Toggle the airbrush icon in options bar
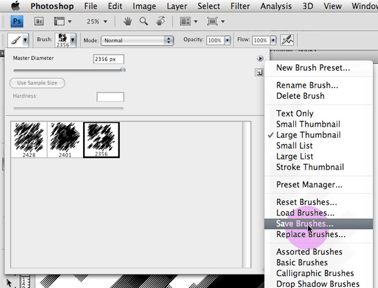This screenshot has height=288, width=378. (287, 40)
